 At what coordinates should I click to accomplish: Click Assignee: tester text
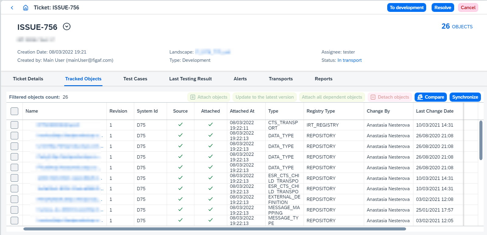coord(338,52)
